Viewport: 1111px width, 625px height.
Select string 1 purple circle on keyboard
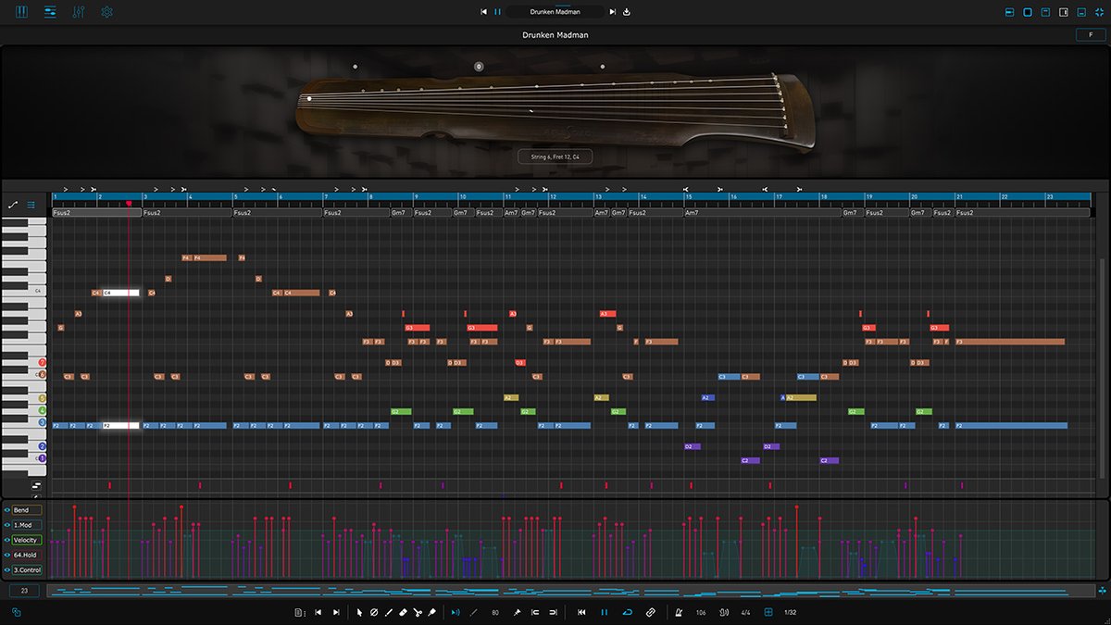[42, 458]
